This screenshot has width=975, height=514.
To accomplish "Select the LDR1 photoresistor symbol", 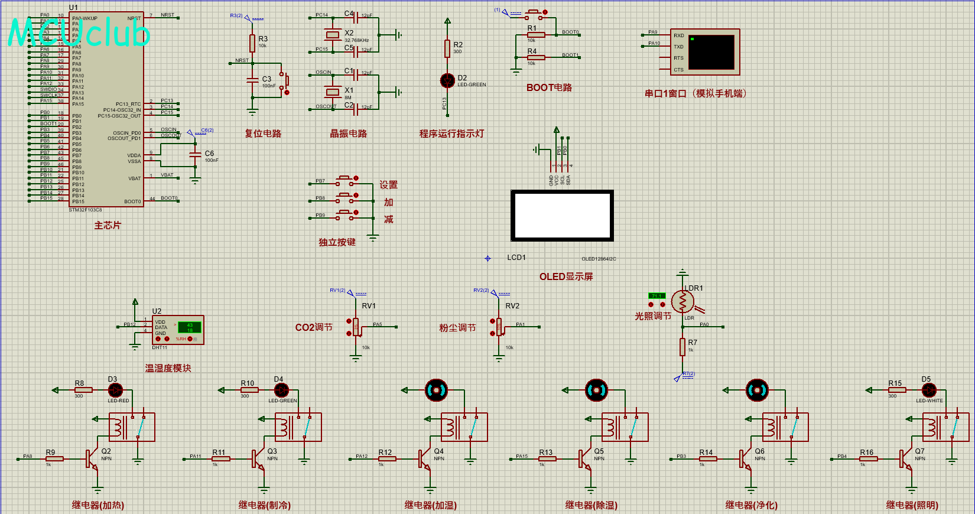I will pyautogui.click(x=683, y=302).
